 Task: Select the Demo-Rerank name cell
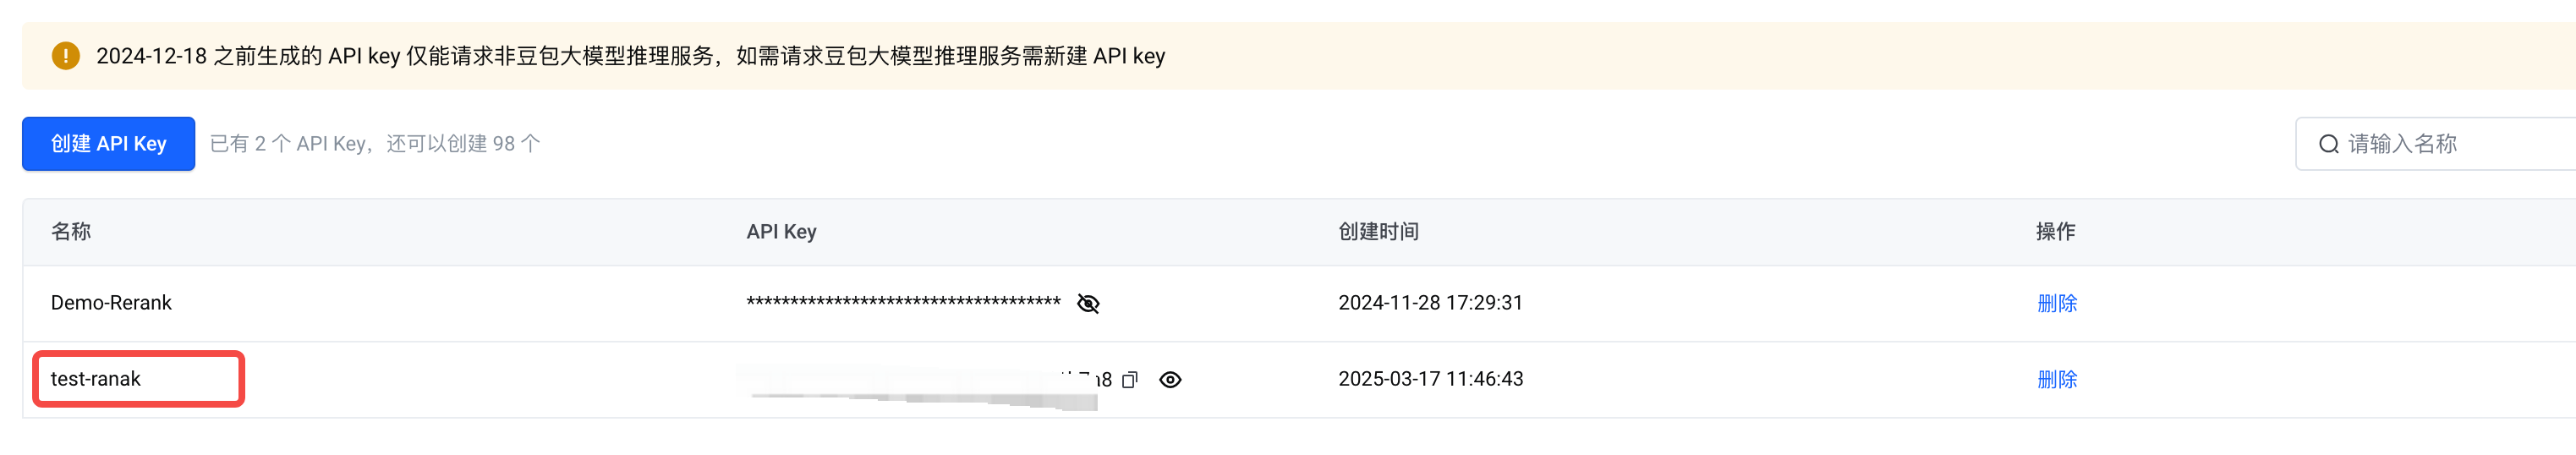pos(111,303)
